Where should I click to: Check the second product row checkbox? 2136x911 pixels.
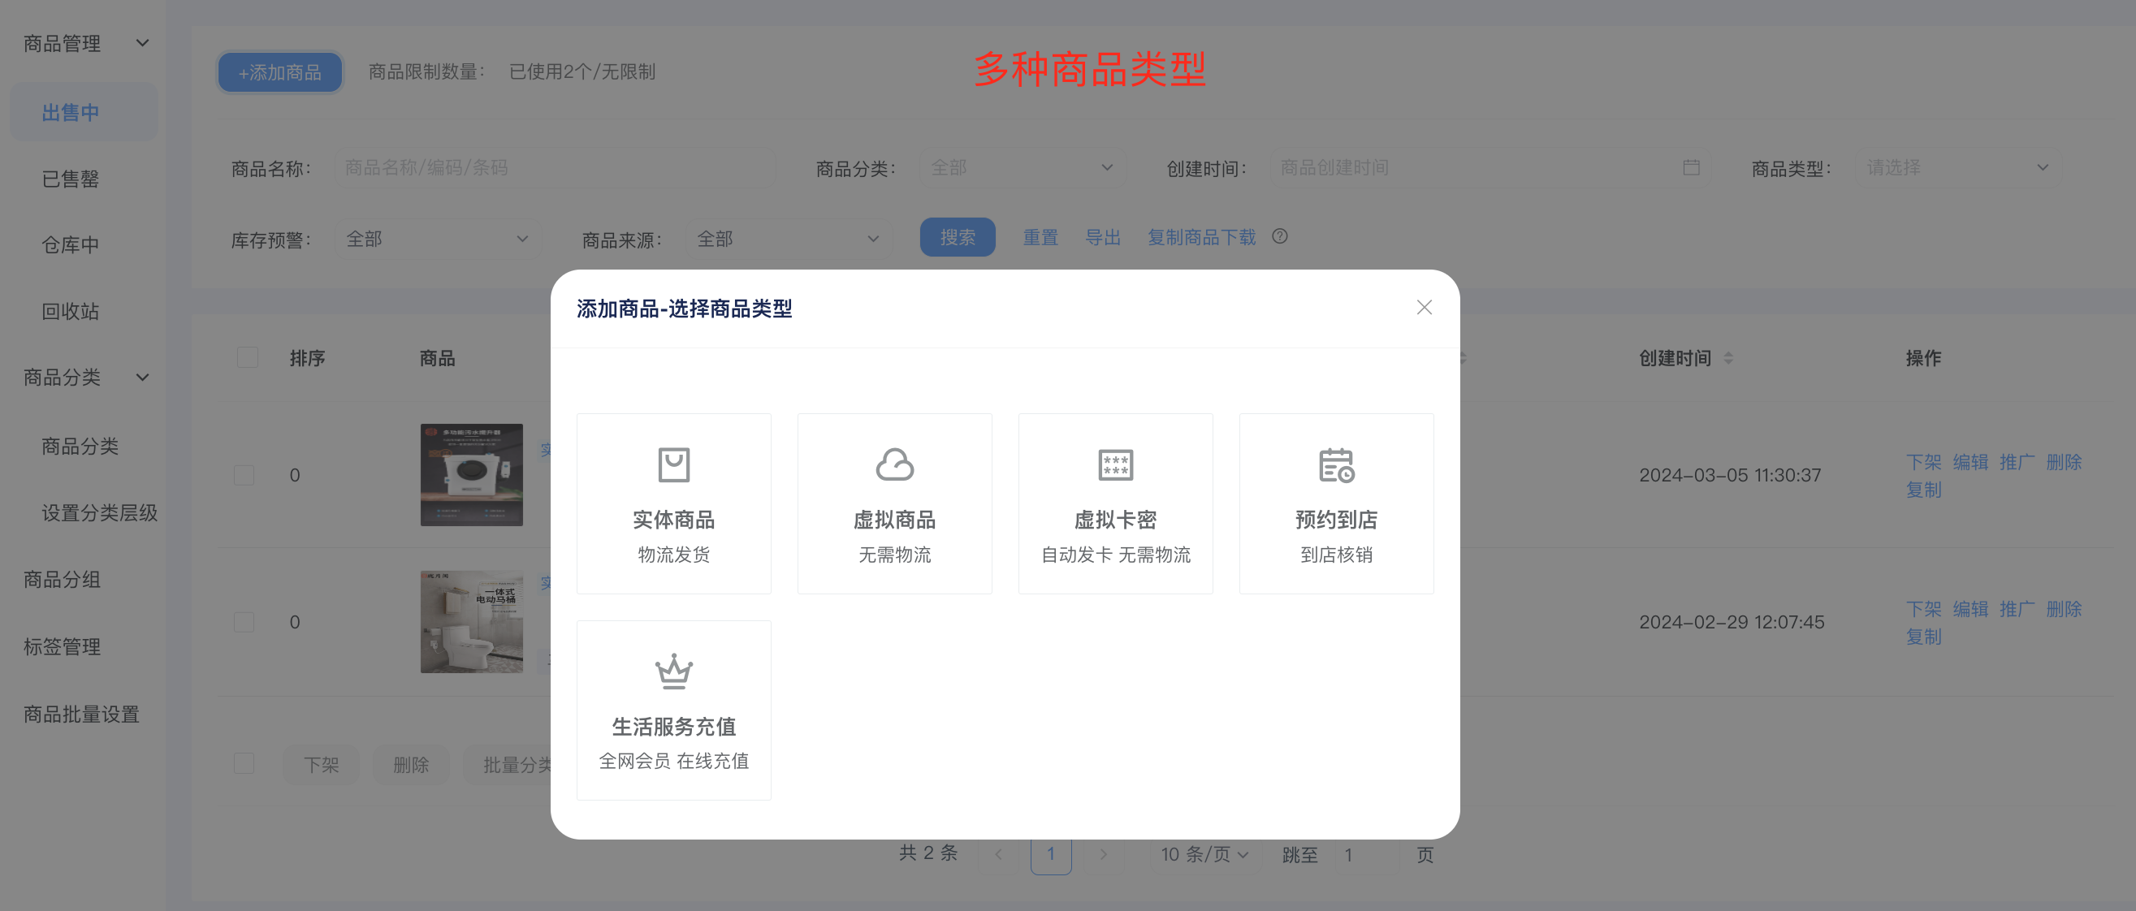[244, 622]
